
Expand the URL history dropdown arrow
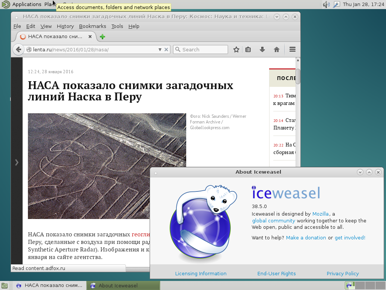pyautogui.click(x=160, y=49)
